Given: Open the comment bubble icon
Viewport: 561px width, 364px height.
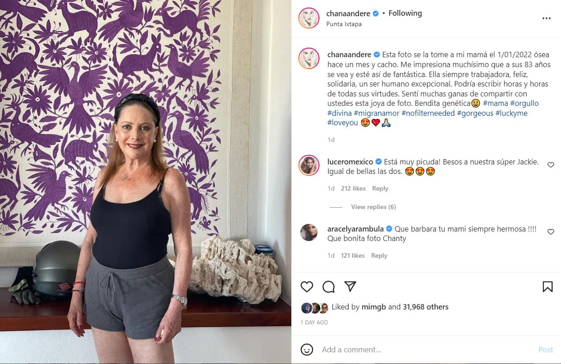Looking at the screenshot, I should (x=329, y=287).
